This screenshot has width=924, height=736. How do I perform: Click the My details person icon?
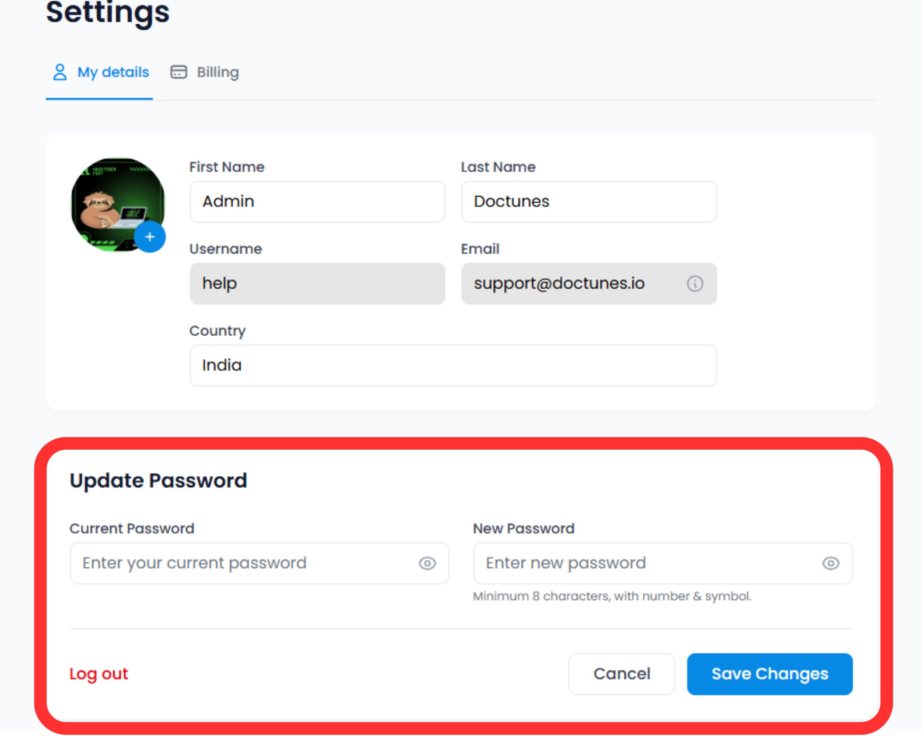point(60,71)
